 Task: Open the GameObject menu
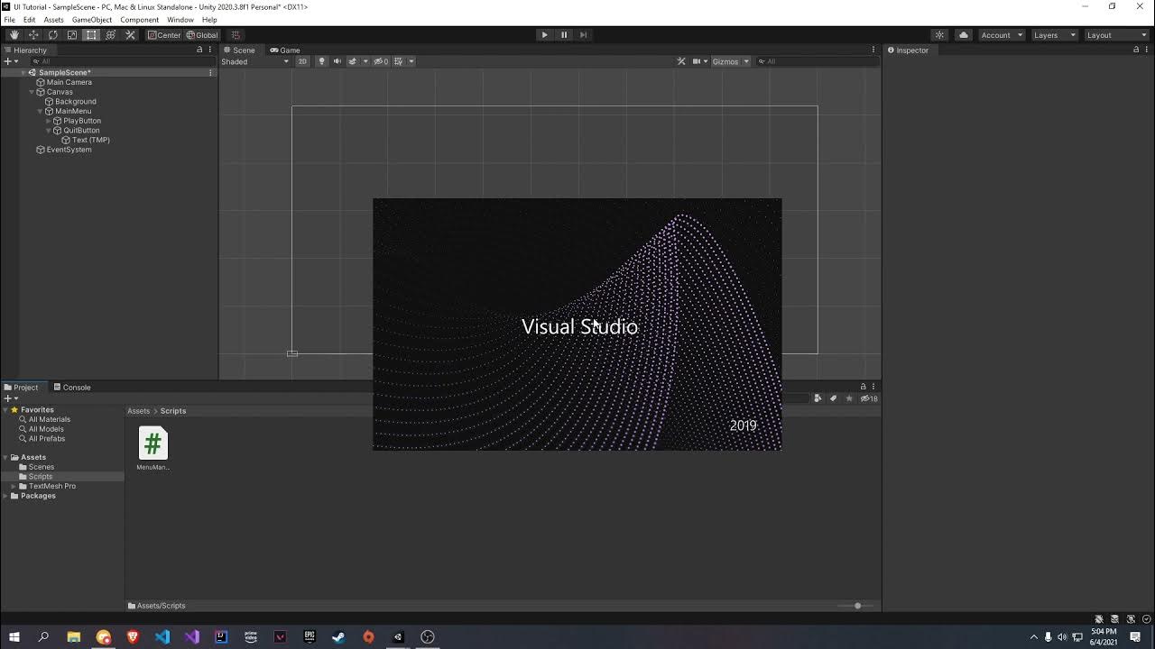(x=92, y=20)
